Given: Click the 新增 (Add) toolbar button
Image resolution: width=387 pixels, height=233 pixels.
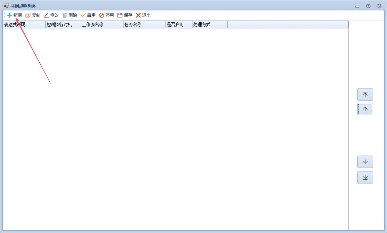Looking at the screenshot, I should click(14, 15).
